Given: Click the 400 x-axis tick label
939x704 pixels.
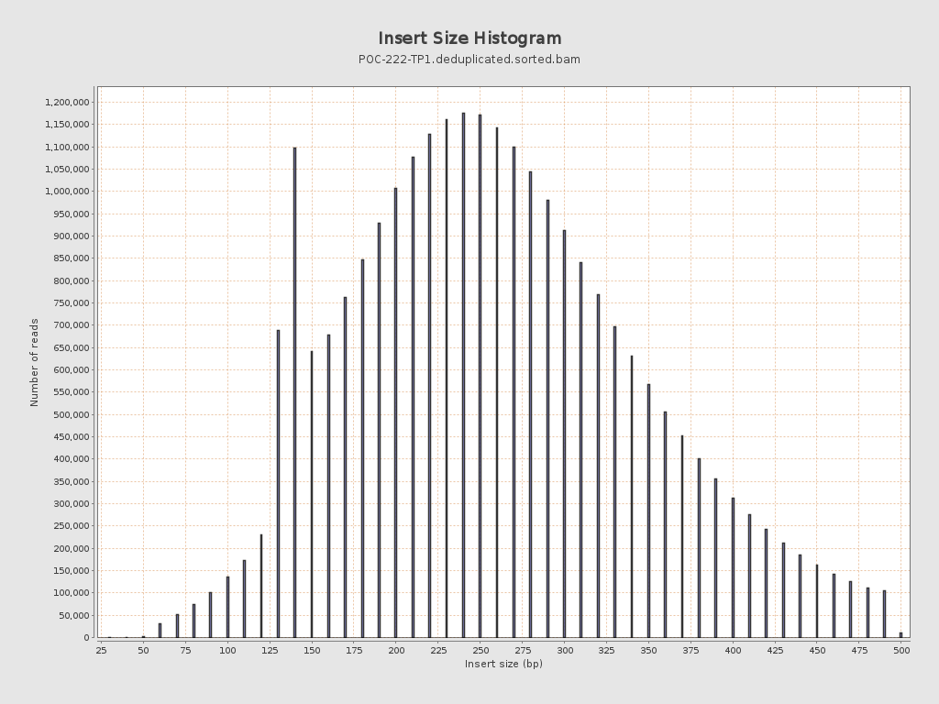Looking at the screenshot, I should [x=733, y=650].
